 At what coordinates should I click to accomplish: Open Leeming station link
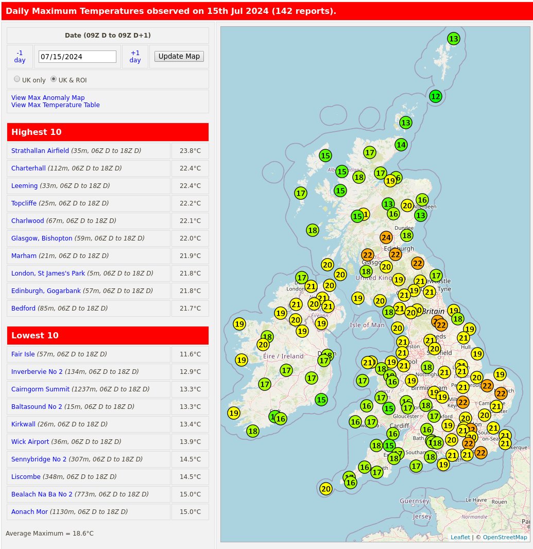click(24, 185)
